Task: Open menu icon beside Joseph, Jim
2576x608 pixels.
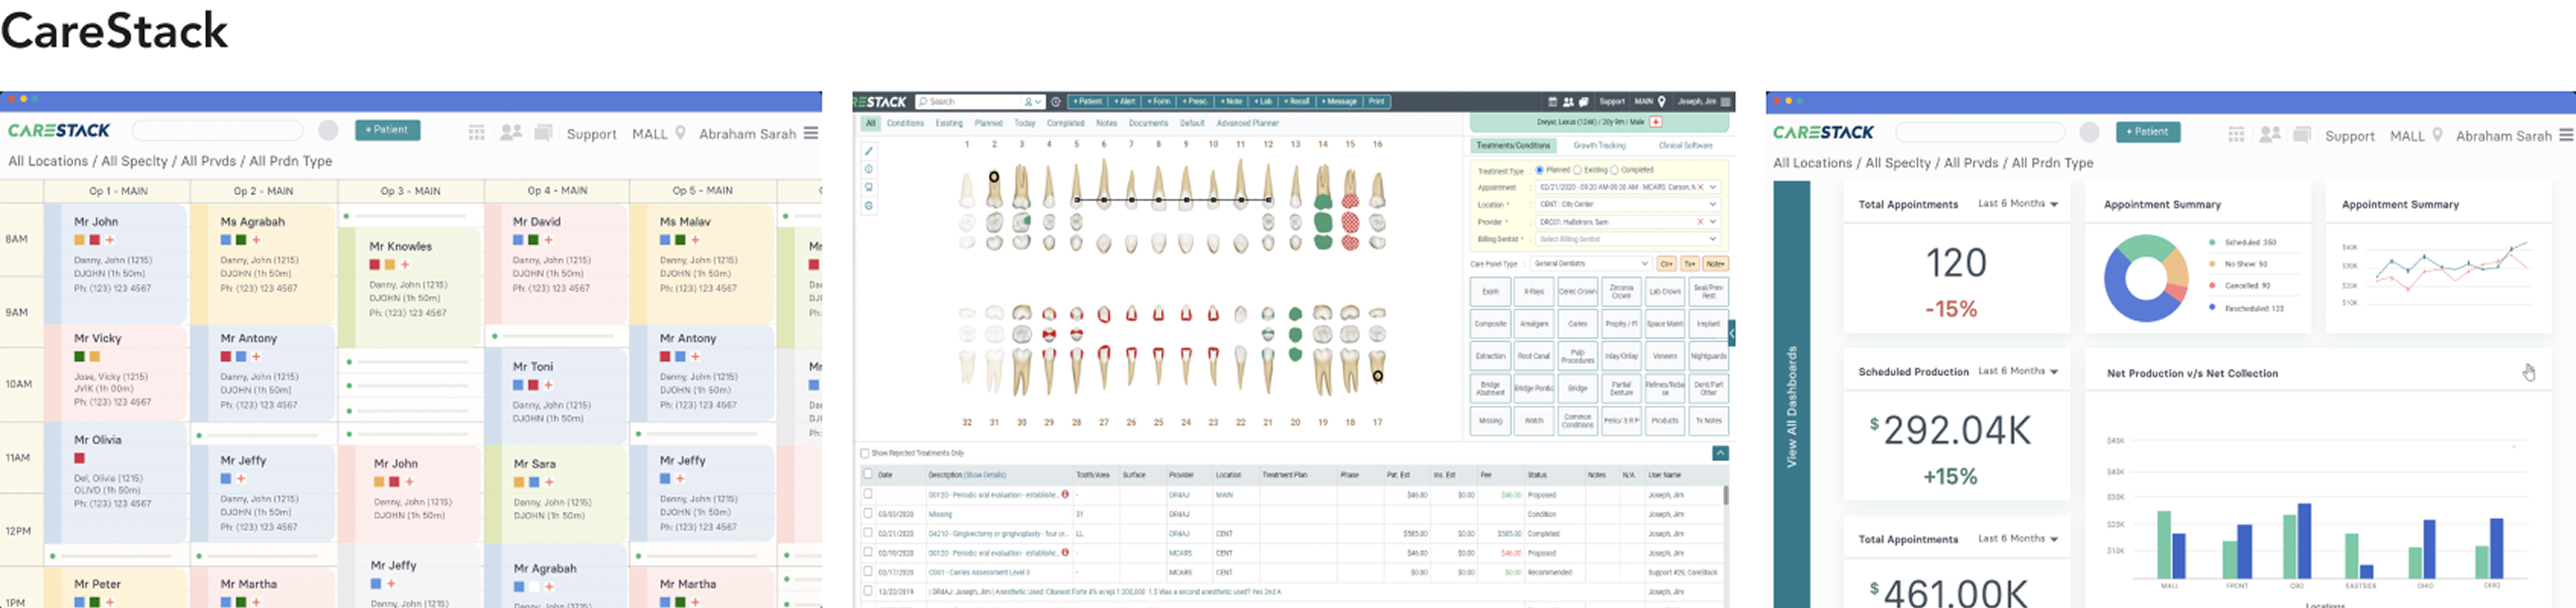Action: 1726,102
